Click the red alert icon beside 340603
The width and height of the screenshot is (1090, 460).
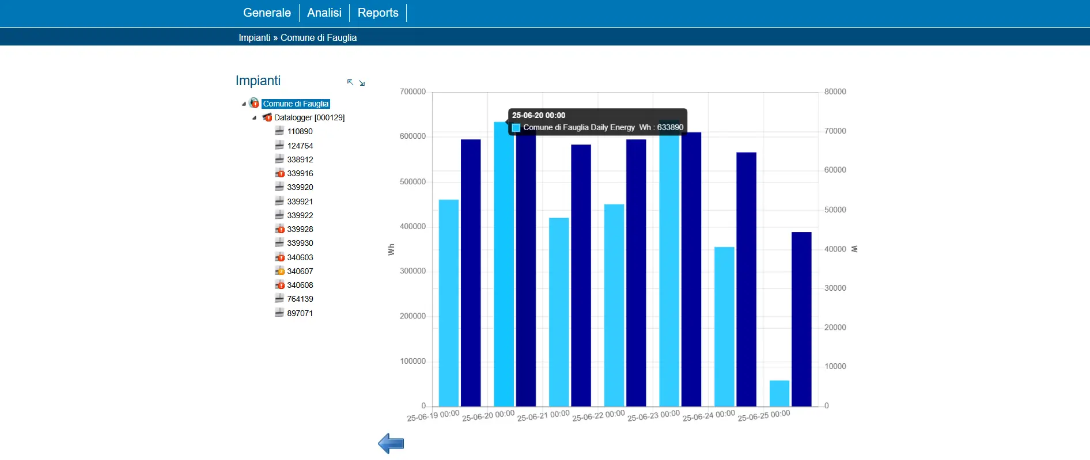click(280, 257)
